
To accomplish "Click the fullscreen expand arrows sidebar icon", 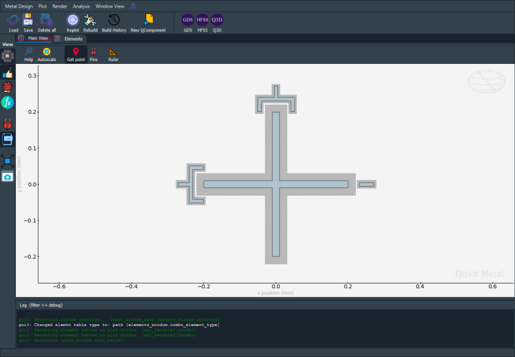I will (8, 161).
